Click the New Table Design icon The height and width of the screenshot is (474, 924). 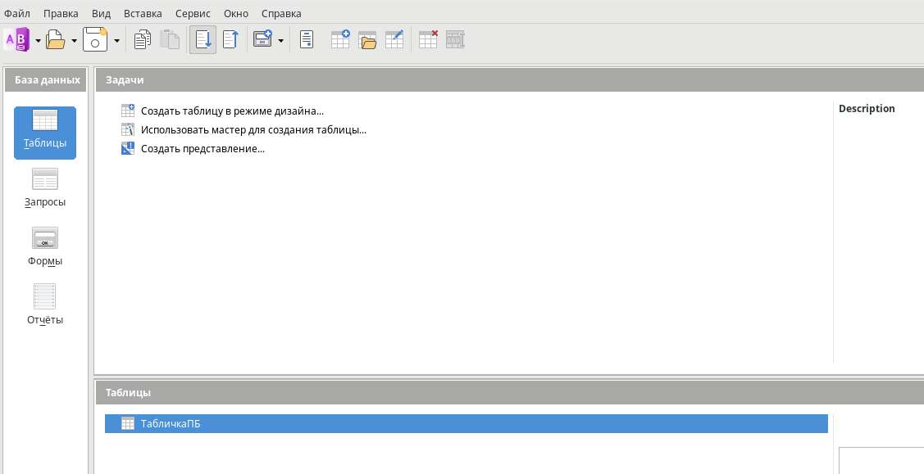(340, 40)
